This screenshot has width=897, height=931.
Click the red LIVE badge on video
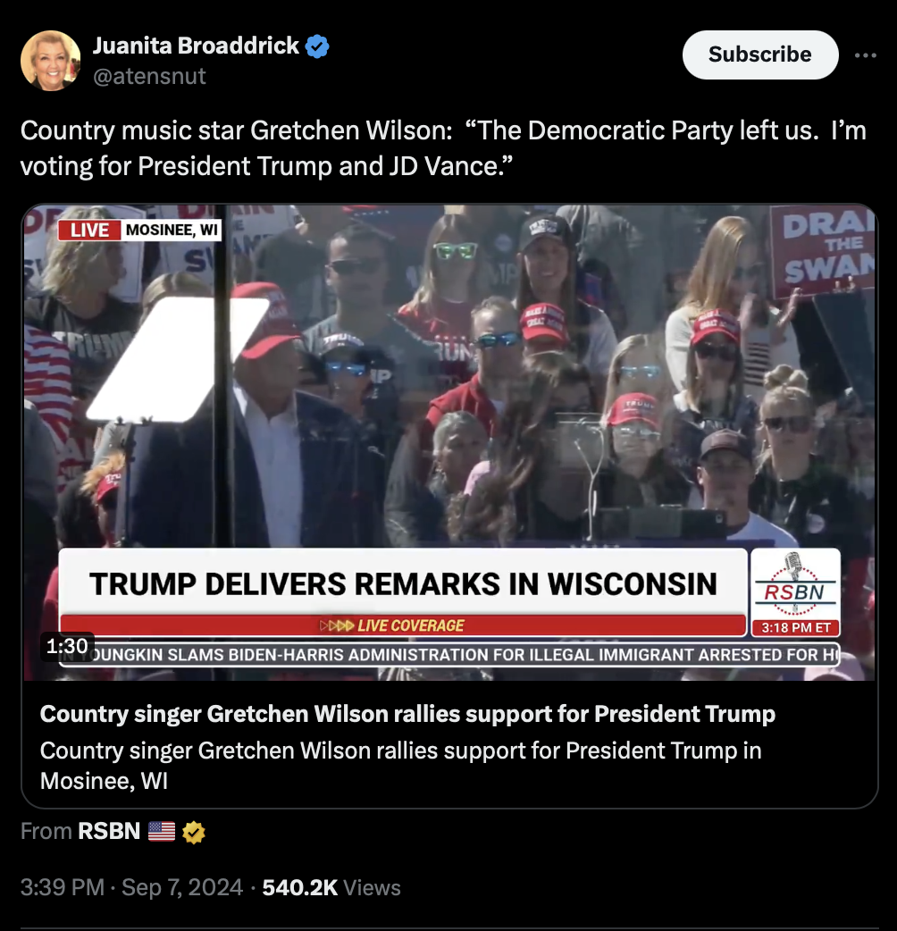click(x=89, y=230)
